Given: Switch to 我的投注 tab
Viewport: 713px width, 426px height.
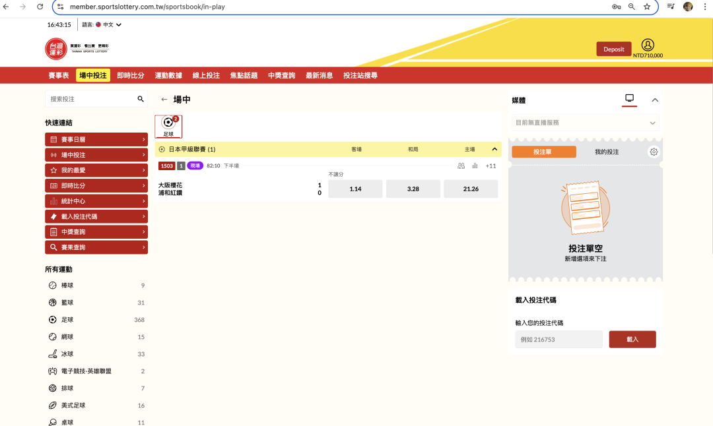Looking at the screenshot, I should (x=607, y=152).
